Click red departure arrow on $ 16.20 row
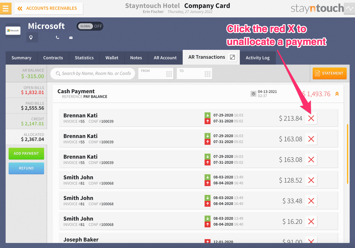 207,225
